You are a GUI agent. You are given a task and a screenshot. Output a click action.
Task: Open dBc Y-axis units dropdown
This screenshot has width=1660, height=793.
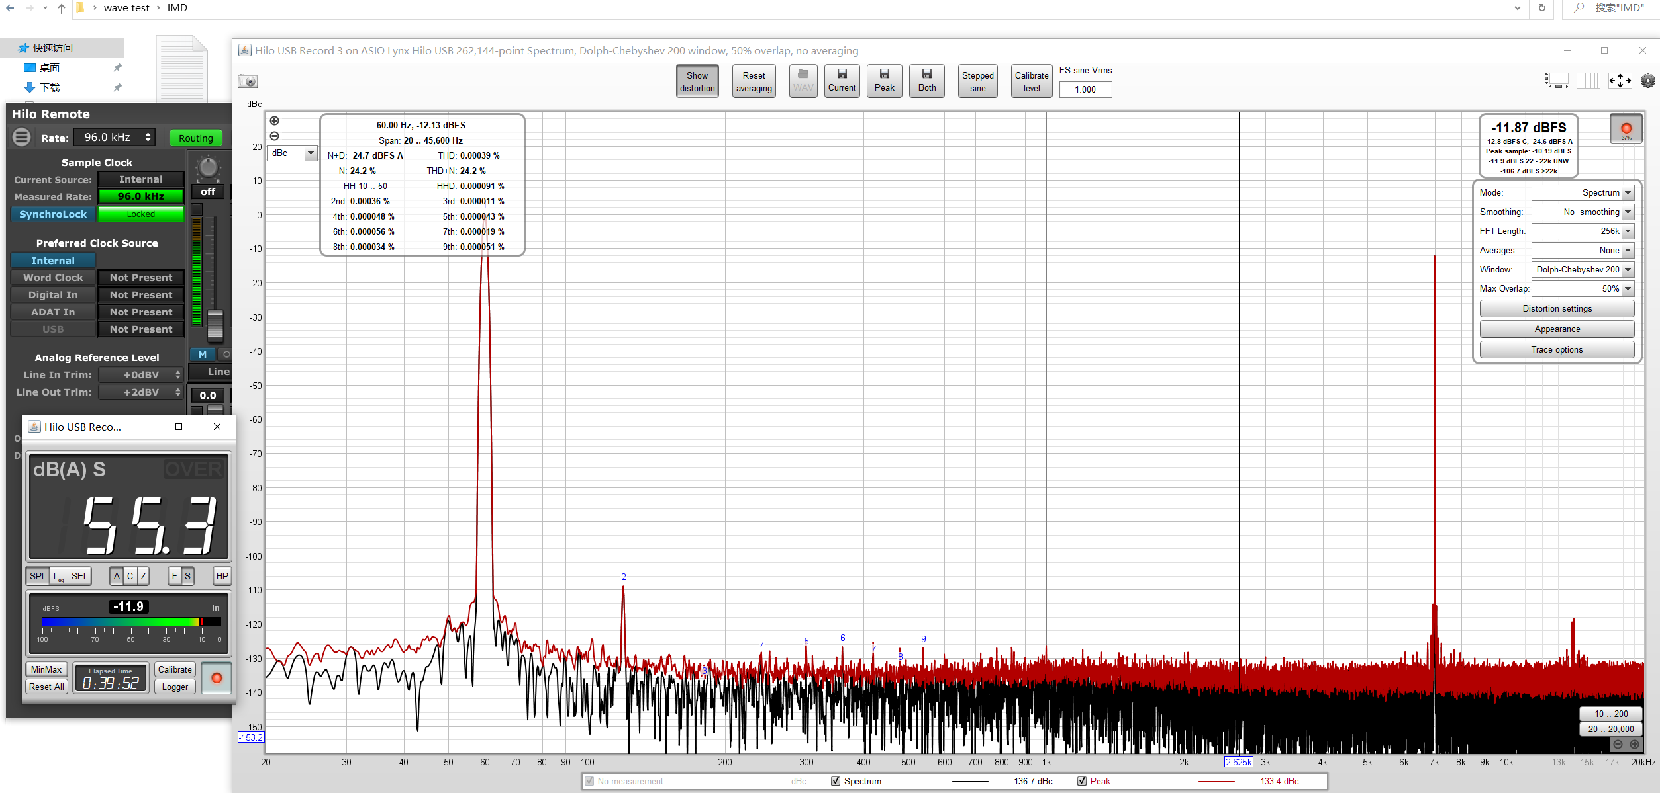(x=292, y=153)
